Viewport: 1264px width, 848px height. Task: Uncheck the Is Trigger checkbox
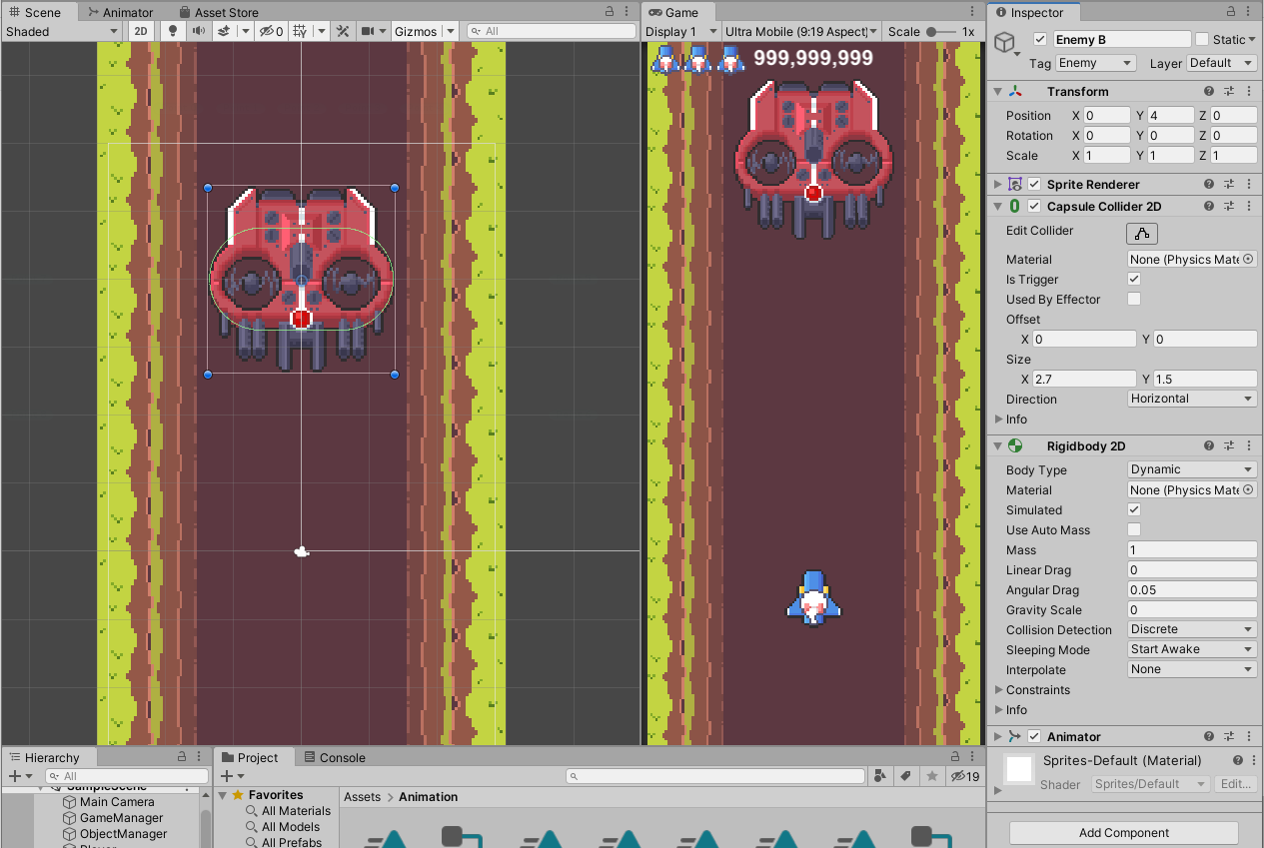[x=1134, y=279]
